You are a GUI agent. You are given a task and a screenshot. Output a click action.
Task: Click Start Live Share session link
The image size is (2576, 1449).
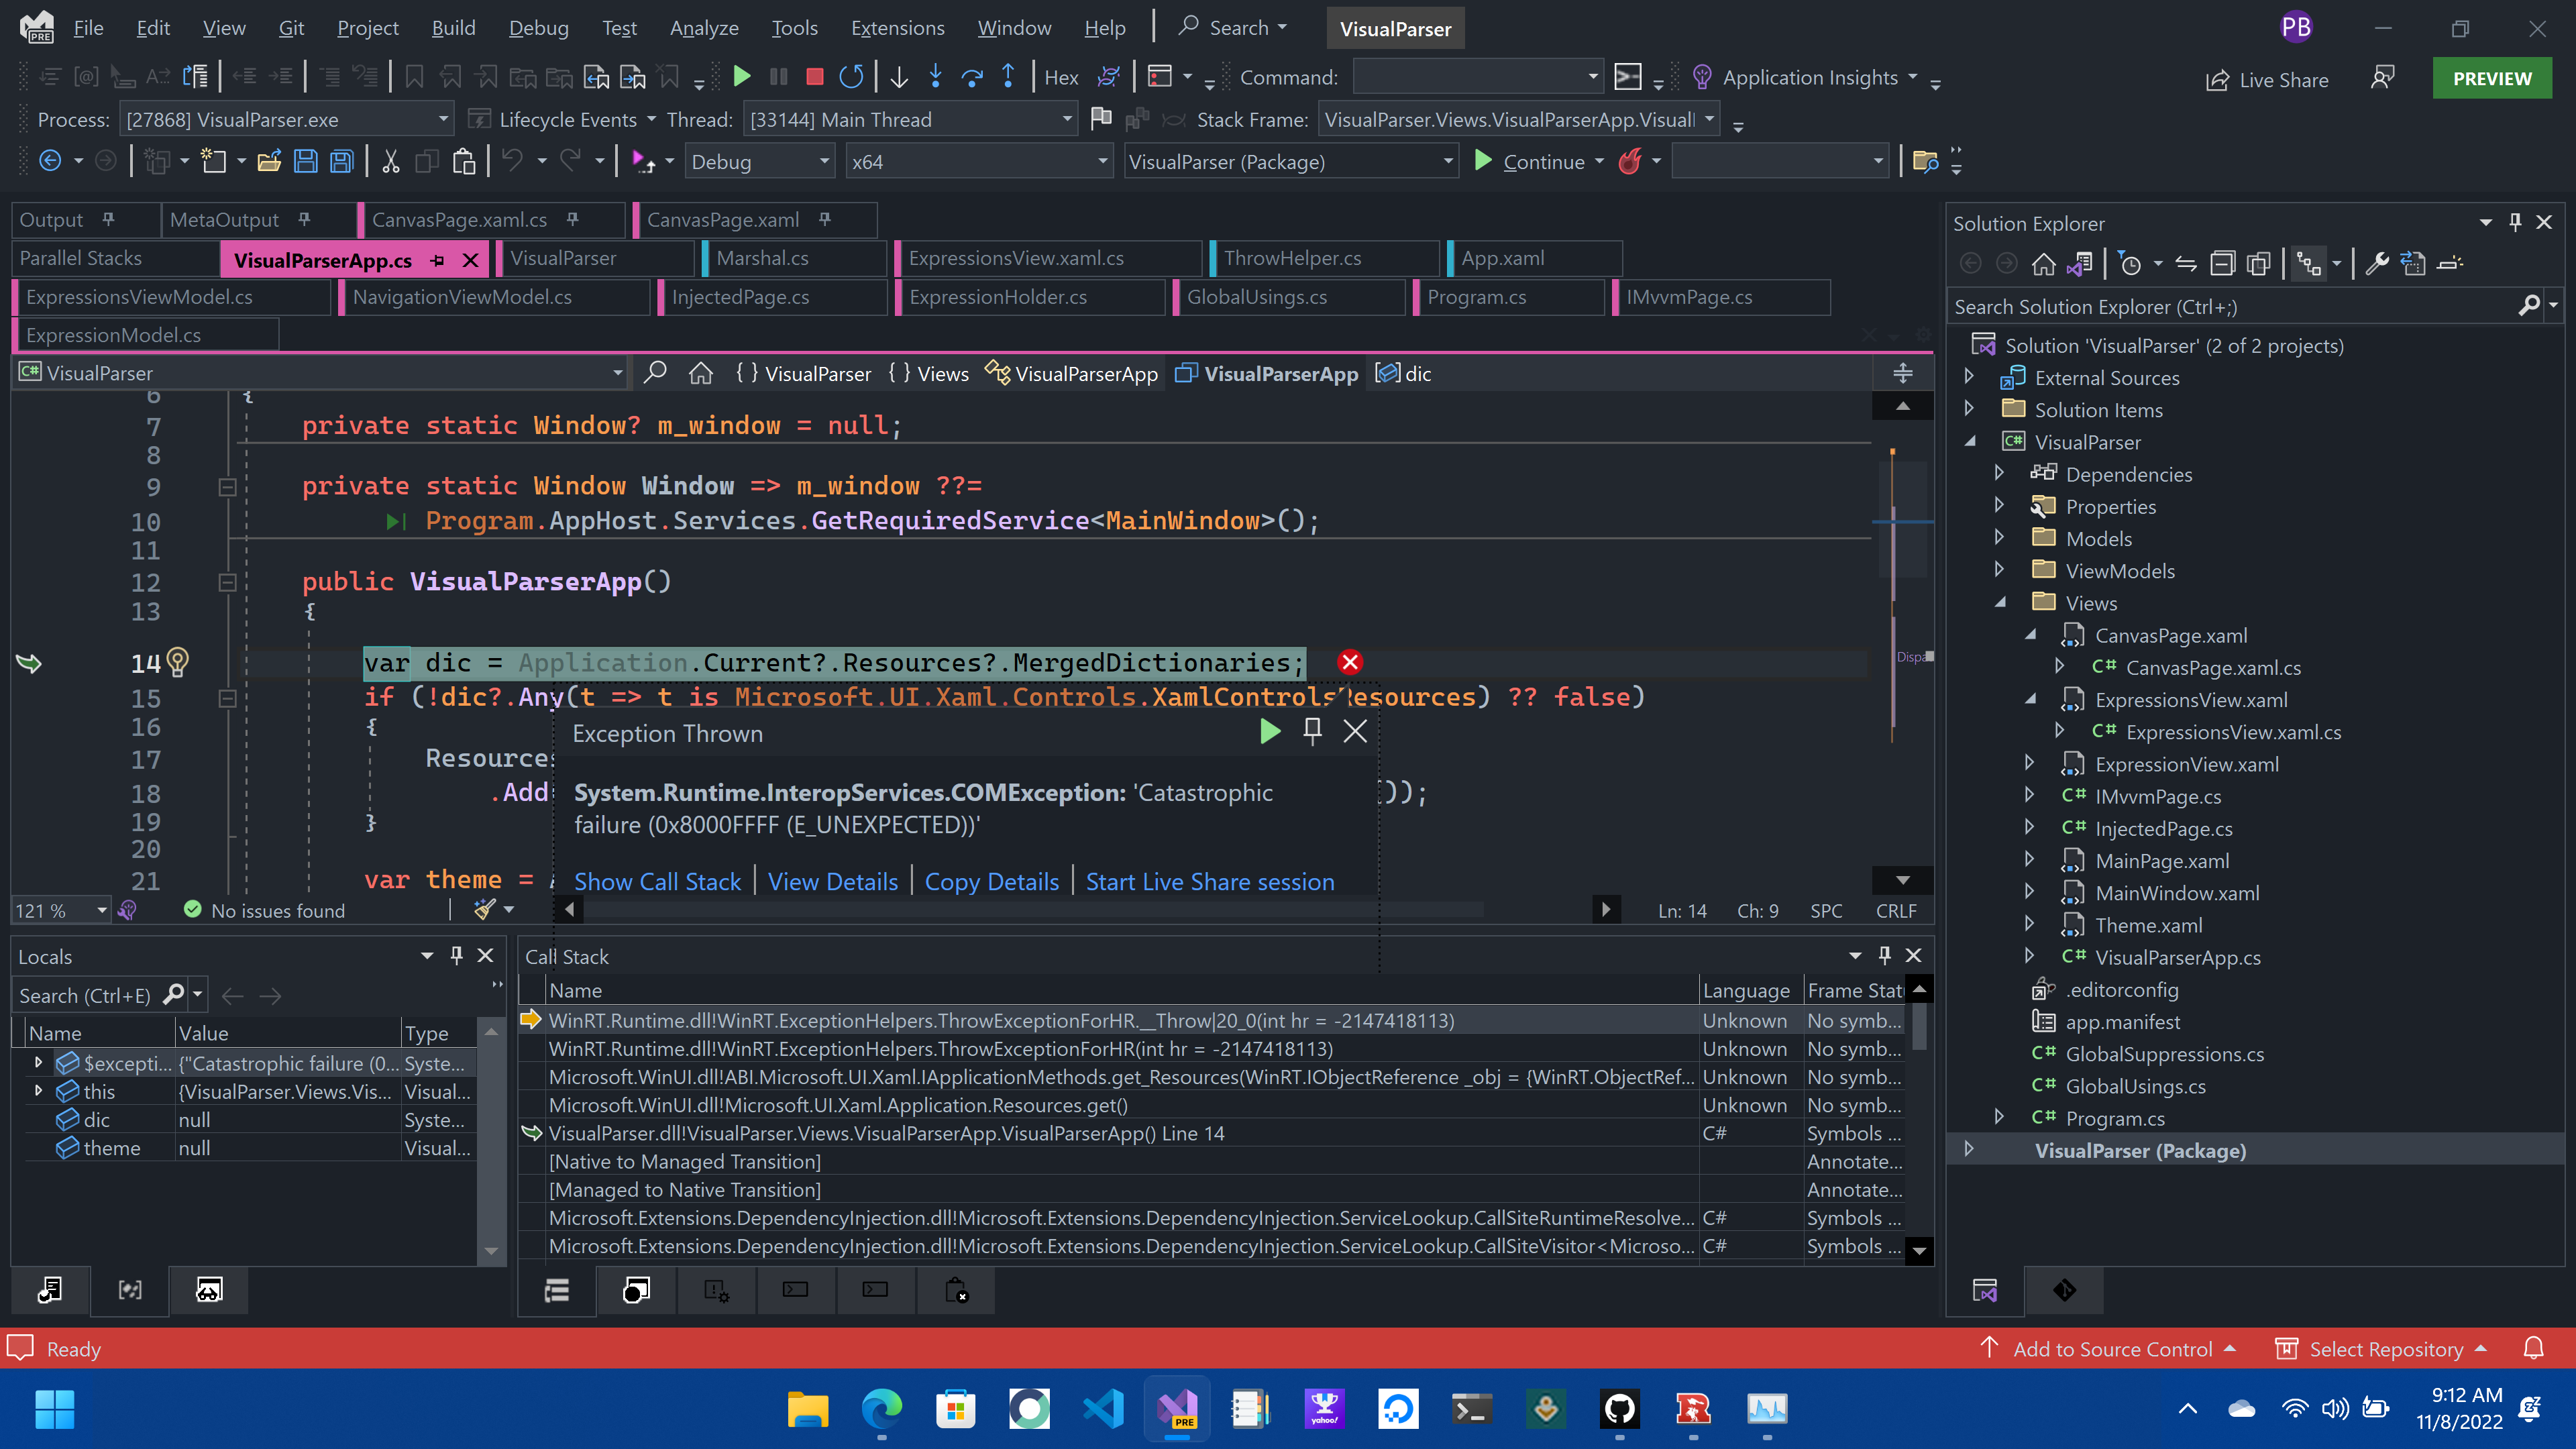click(1210, 881)
